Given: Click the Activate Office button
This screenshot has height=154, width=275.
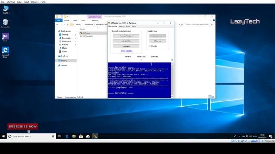Looking at the screenshot, I should [126, 41].
